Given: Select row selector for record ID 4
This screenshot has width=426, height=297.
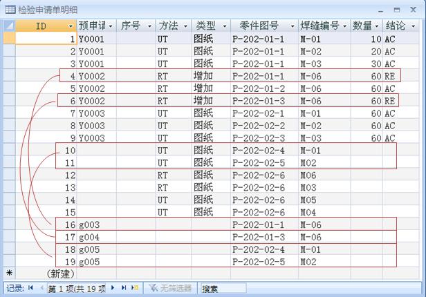Looking at the screenshot, I should [x=8, y=75].
